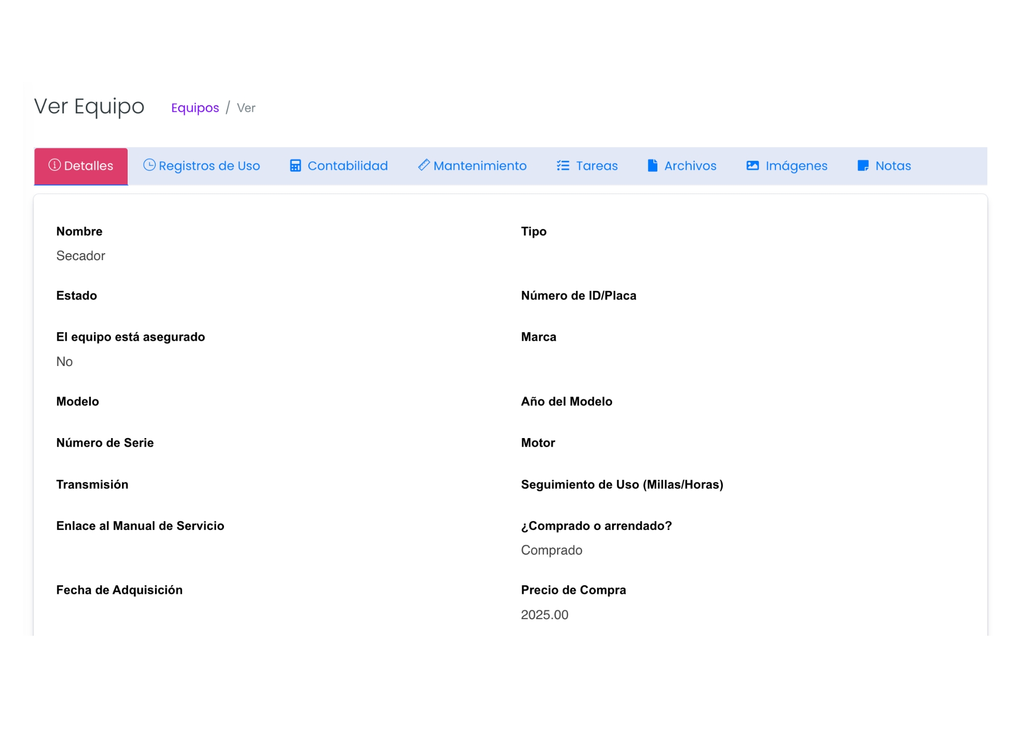The height and width of the screenshot is (730, 1009).
Task: Switch to the Registros de Uso tab
Action: [209, 166]
